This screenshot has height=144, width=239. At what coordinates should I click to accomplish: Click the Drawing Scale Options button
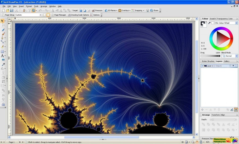[x=79, y=15]
